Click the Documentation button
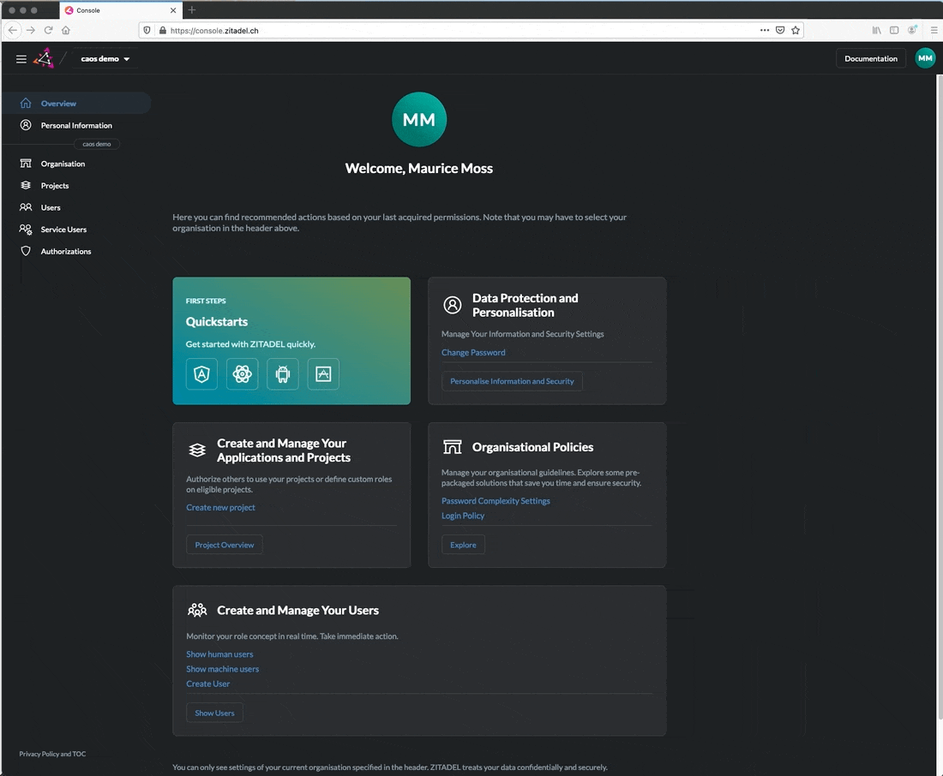This screenshot has height=776, width=943. 870,58
